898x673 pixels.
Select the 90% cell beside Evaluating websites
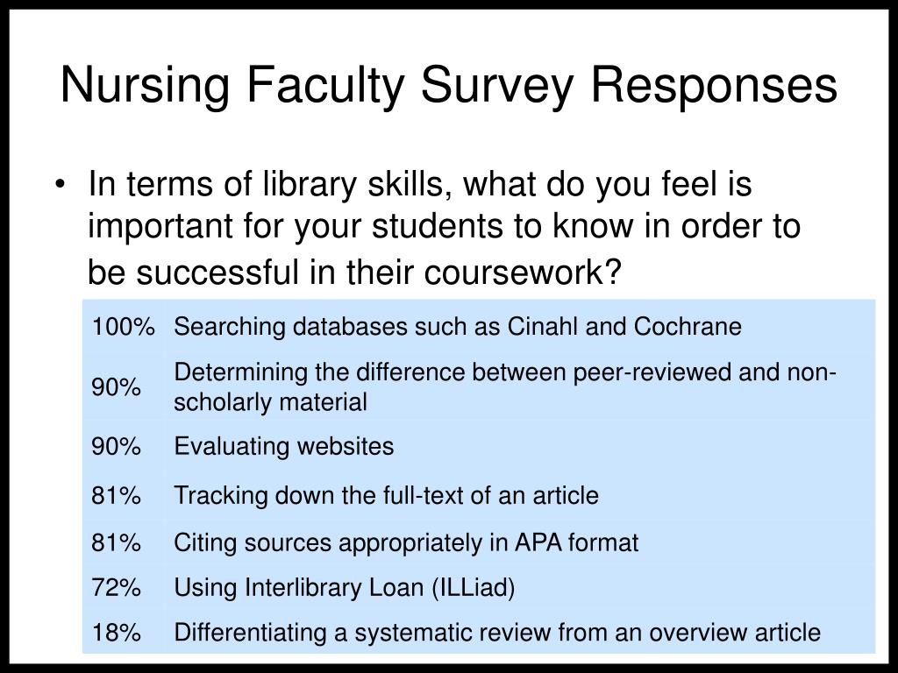point(117,446)
